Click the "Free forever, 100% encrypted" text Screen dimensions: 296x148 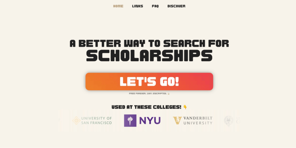coord(148,94)
